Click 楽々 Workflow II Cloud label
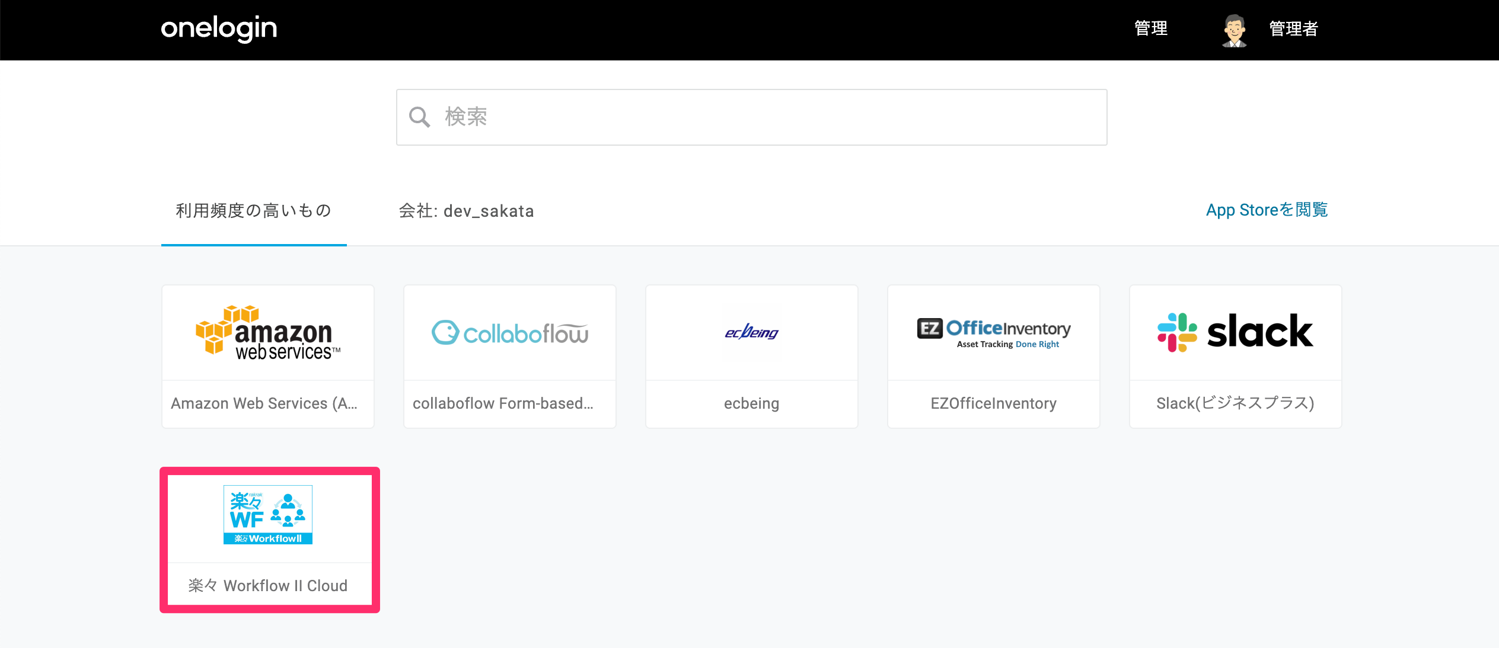The height and width of the screenshot is (648, 1499). 268,586
